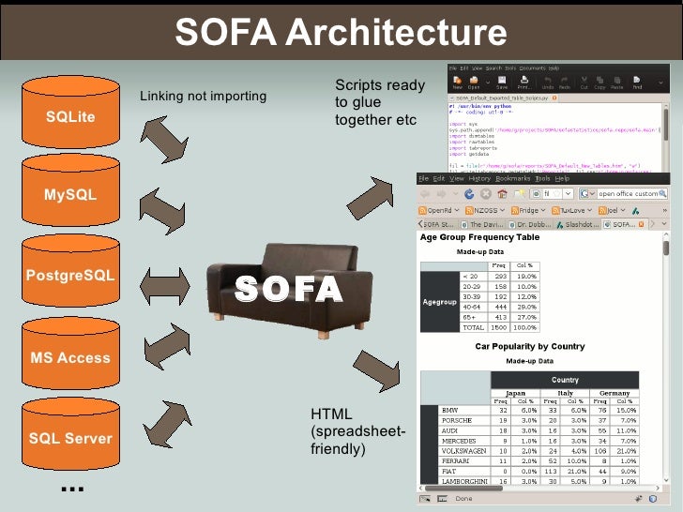Open the back/forward history dropdown arrow
This screenshot has width=683, height=512.
tap(456, 194)
